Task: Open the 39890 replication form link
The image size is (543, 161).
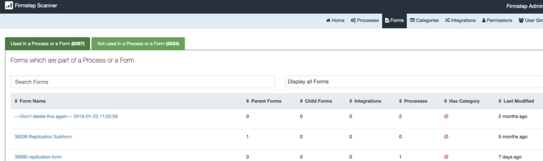Action: pos(38,157)
